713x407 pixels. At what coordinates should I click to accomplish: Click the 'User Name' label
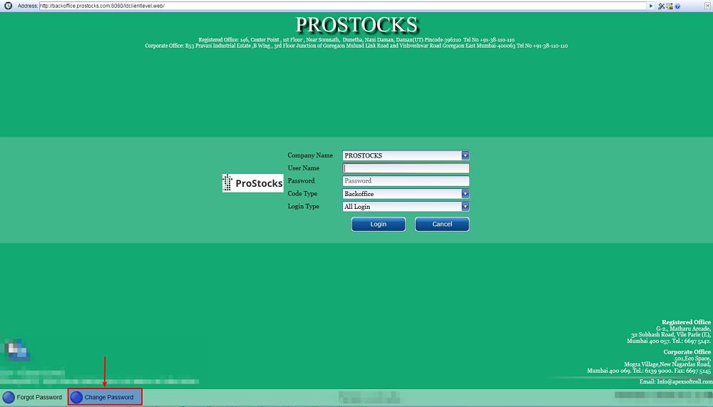[303, 168]
